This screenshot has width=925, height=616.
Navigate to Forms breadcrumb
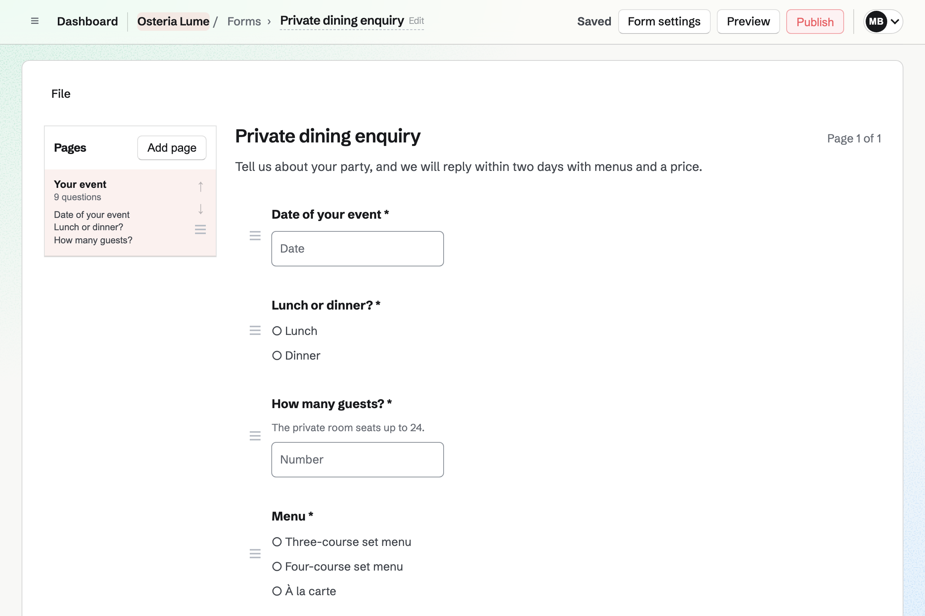click(244, 22)
